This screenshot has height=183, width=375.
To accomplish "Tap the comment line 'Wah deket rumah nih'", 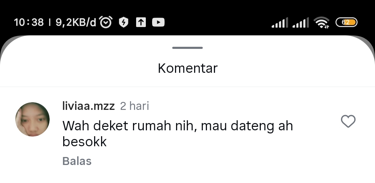I will click(x=130, y=126).
